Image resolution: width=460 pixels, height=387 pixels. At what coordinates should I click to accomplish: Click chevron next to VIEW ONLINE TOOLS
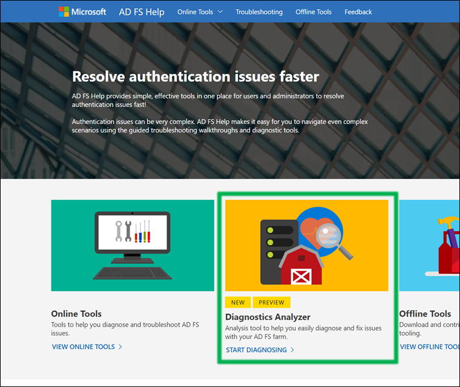coord(120,347)
